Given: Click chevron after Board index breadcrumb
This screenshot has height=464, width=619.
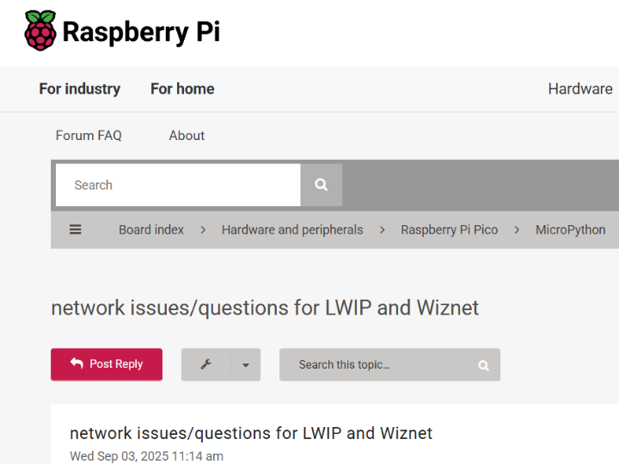Looking at the screenshot, I should point(203,230).
